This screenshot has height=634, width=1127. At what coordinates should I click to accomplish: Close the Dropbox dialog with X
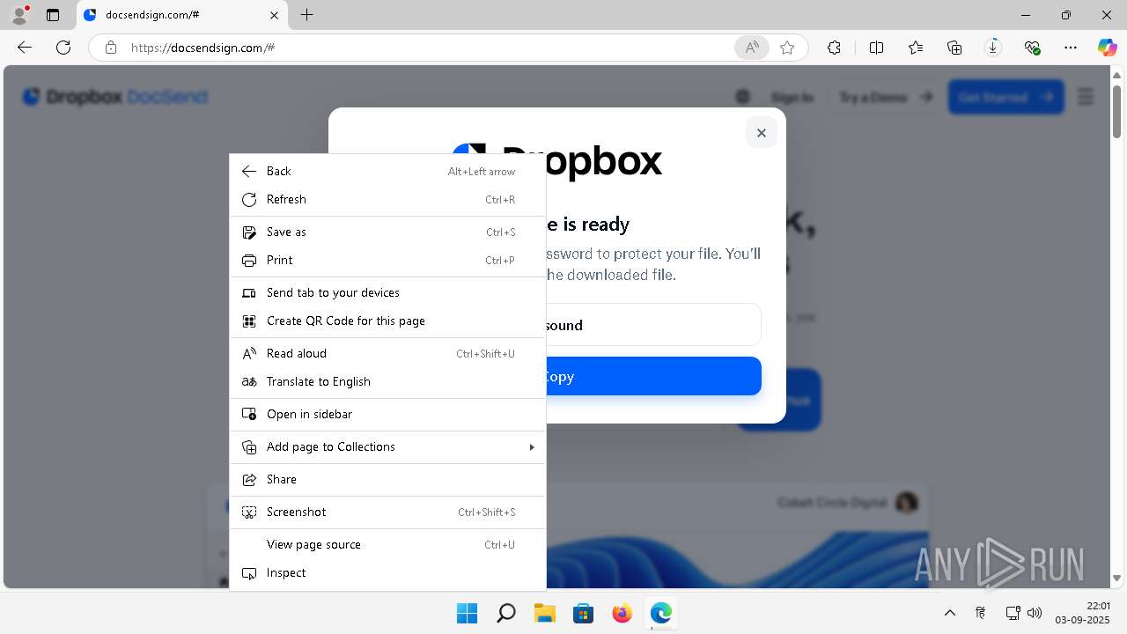pyautogui.click(x=761, y=133)
